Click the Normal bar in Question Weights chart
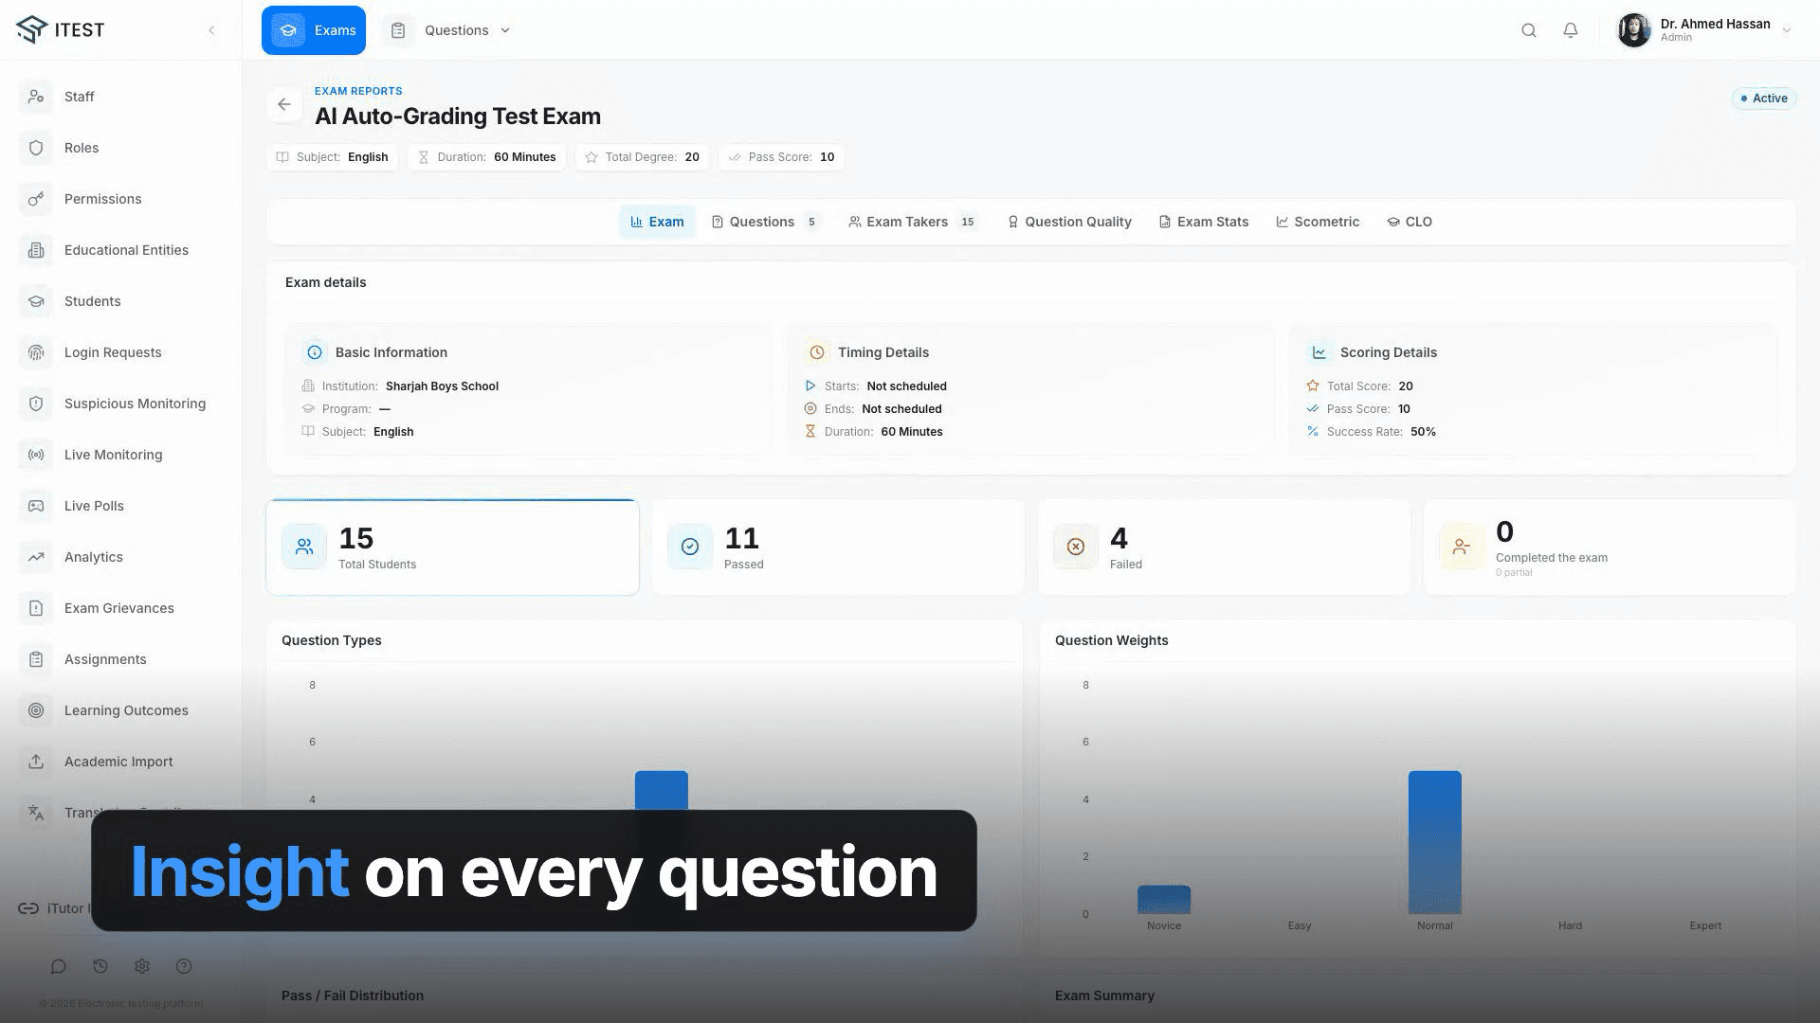This screenshot has width=1820, height=1023. [1434, 842]
